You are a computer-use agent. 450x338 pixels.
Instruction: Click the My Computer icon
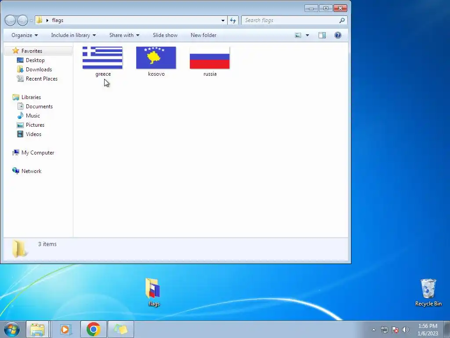16,153
